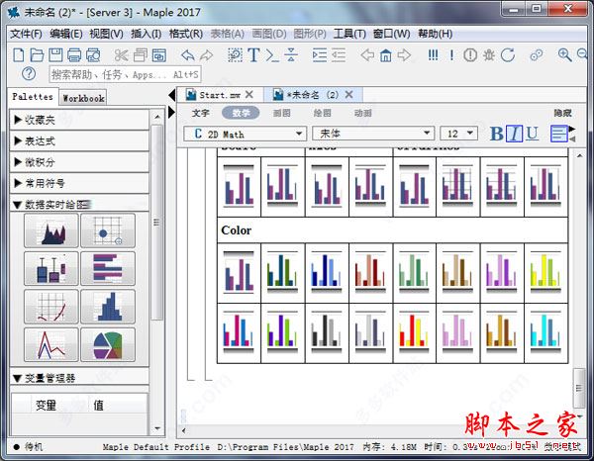This screenshot has width=594, height=461.
Task: Create a new document with toolbar icon
Action: (x=18, y=55)
